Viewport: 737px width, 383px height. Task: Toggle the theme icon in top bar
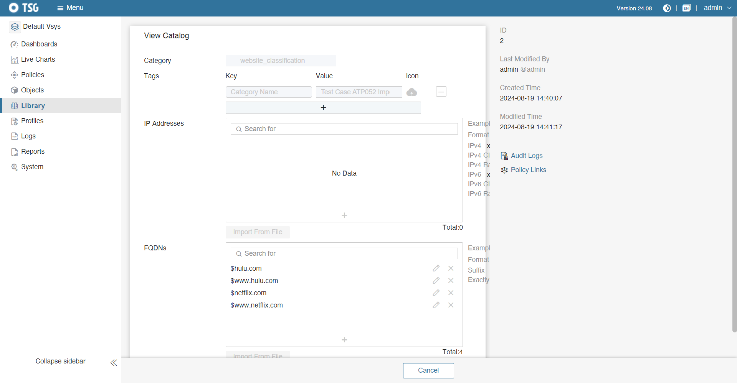coord(667,8)
